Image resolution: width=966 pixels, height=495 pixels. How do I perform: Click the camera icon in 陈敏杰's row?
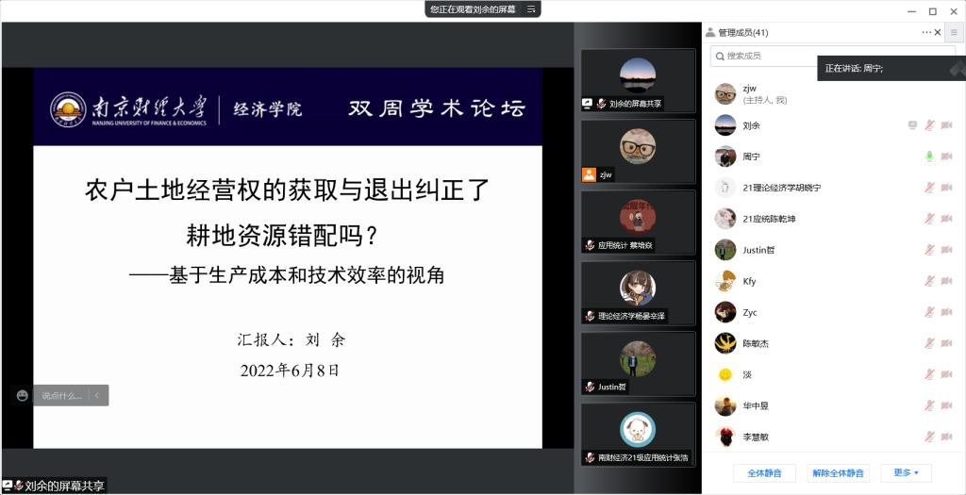946,343
